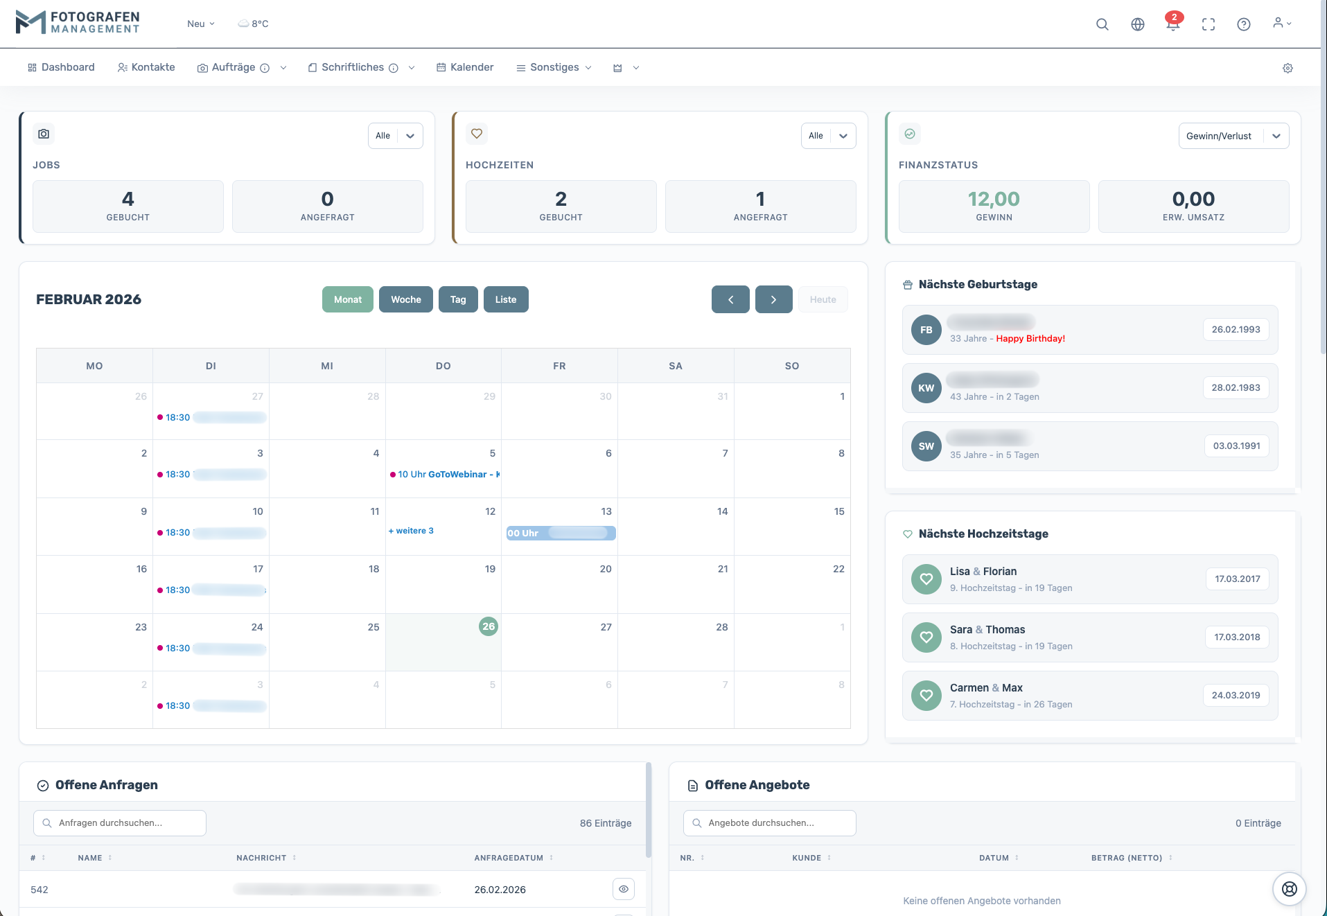1327x916 pixels.
Task: Focus the 'Anfragen durchsuchen' search field
Action: [x=120, y=823]
